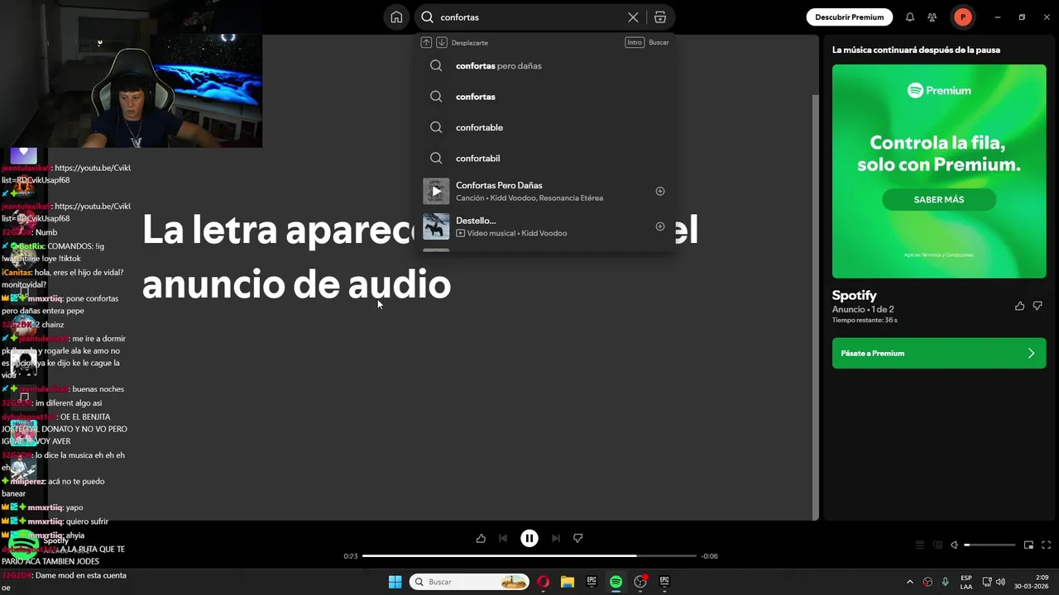Click 'La música continuará después de la pausa'

(x=916, y=50)
